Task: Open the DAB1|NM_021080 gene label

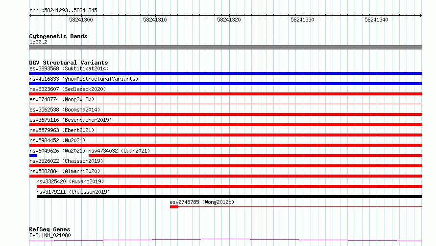Action: pyautogui.click(x=50, y=235)
